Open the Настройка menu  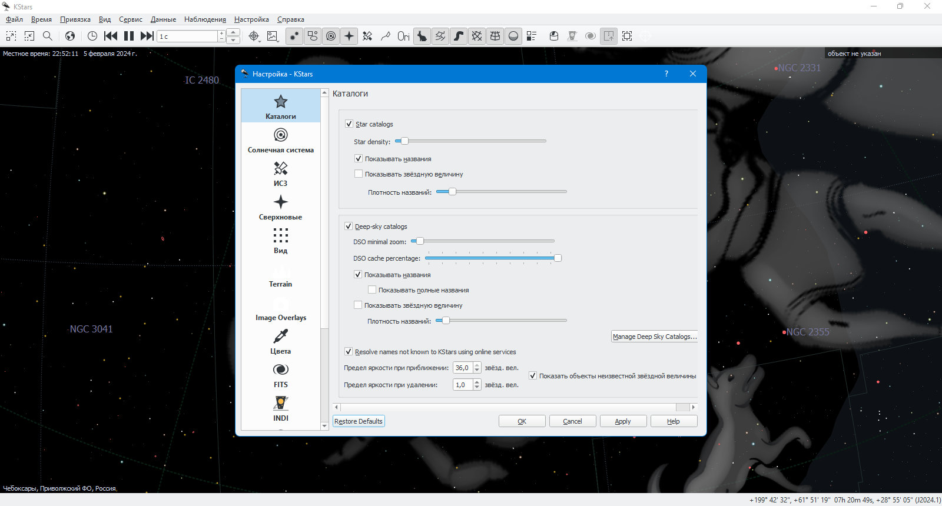pyautogui.click(x=251, y=19)
